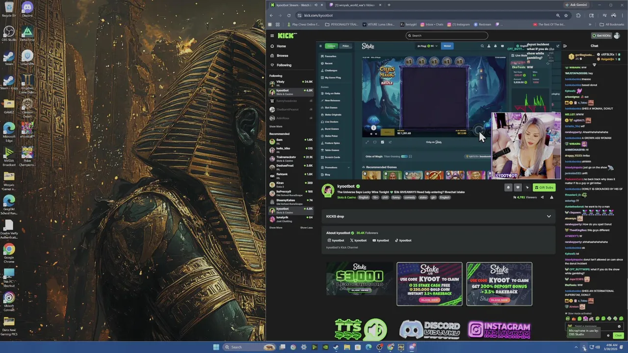Click the Windows Start button

pyautogui.click(x=216, y=347)
